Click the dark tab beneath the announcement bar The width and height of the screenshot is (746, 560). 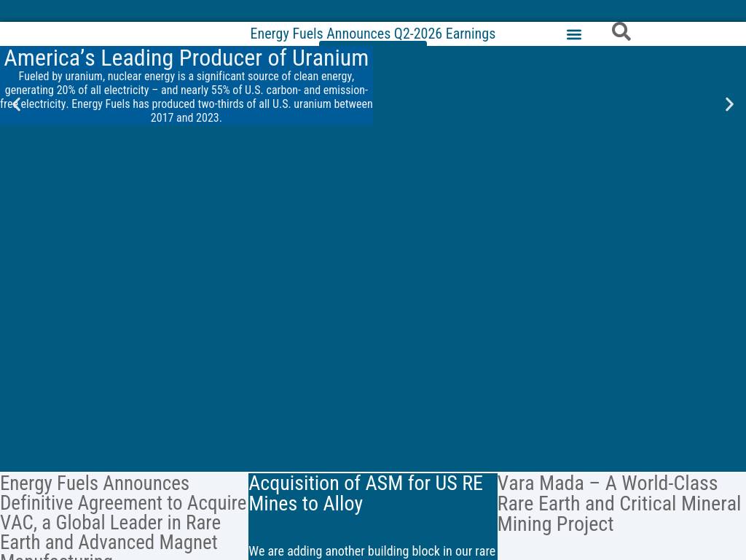point(372,43)
